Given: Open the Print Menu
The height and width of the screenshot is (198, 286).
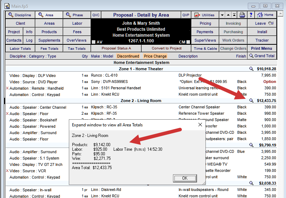Looking at the screenshot, I should pyautogui.click(x=262, y=48).
